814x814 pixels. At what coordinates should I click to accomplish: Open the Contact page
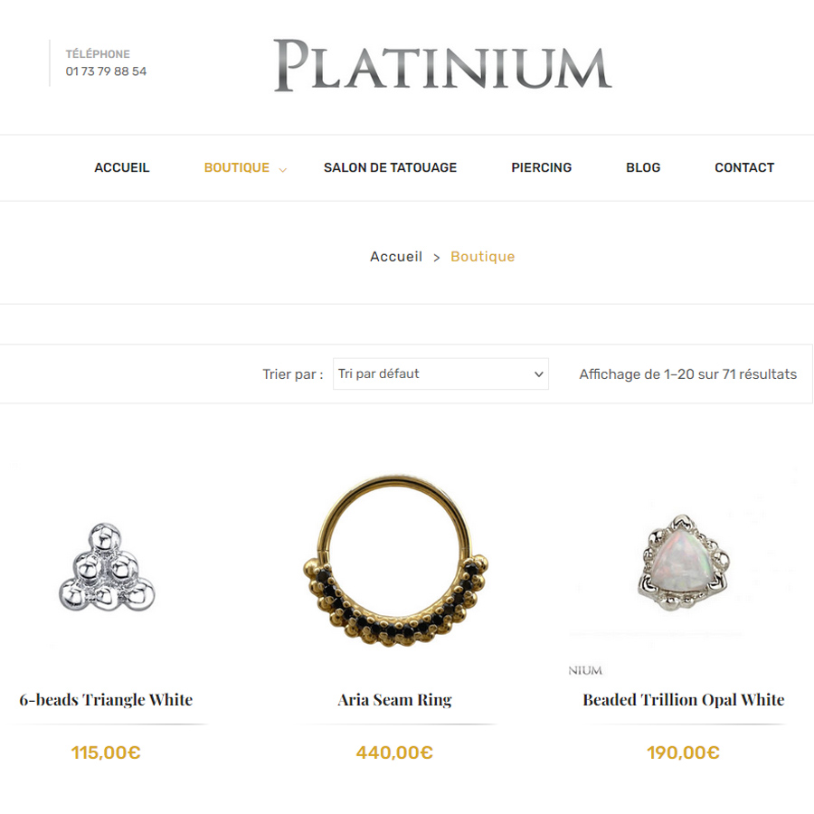pos(744,167)
